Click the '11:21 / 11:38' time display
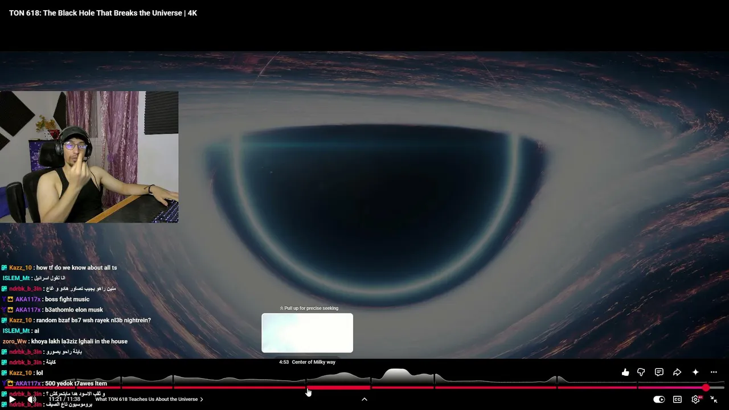729x410 pixels. pyautogui.click(x=64, y=399)
